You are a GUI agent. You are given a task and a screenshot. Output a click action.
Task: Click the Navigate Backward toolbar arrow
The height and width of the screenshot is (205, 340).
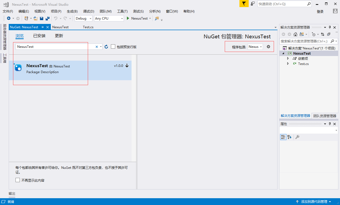click(x=9, y=18)
